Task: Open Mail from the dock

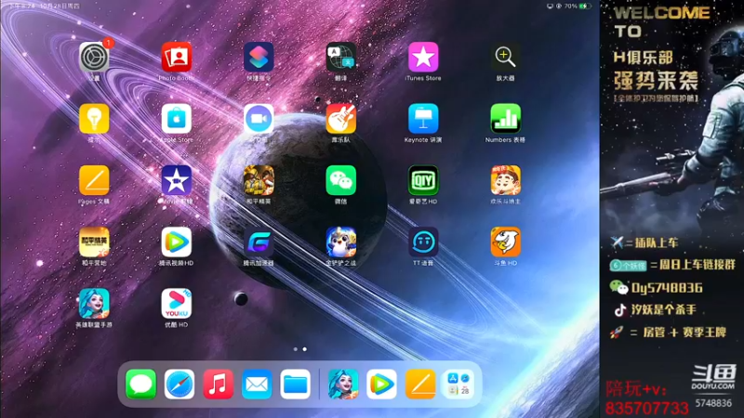Action: pyautogui.click(x=257, y=384)
